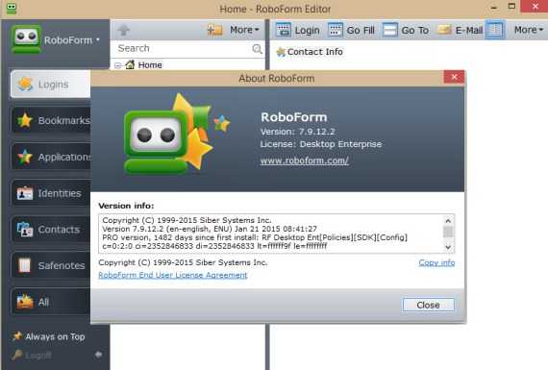Click the up arrow navigation icon

point(123,30)
